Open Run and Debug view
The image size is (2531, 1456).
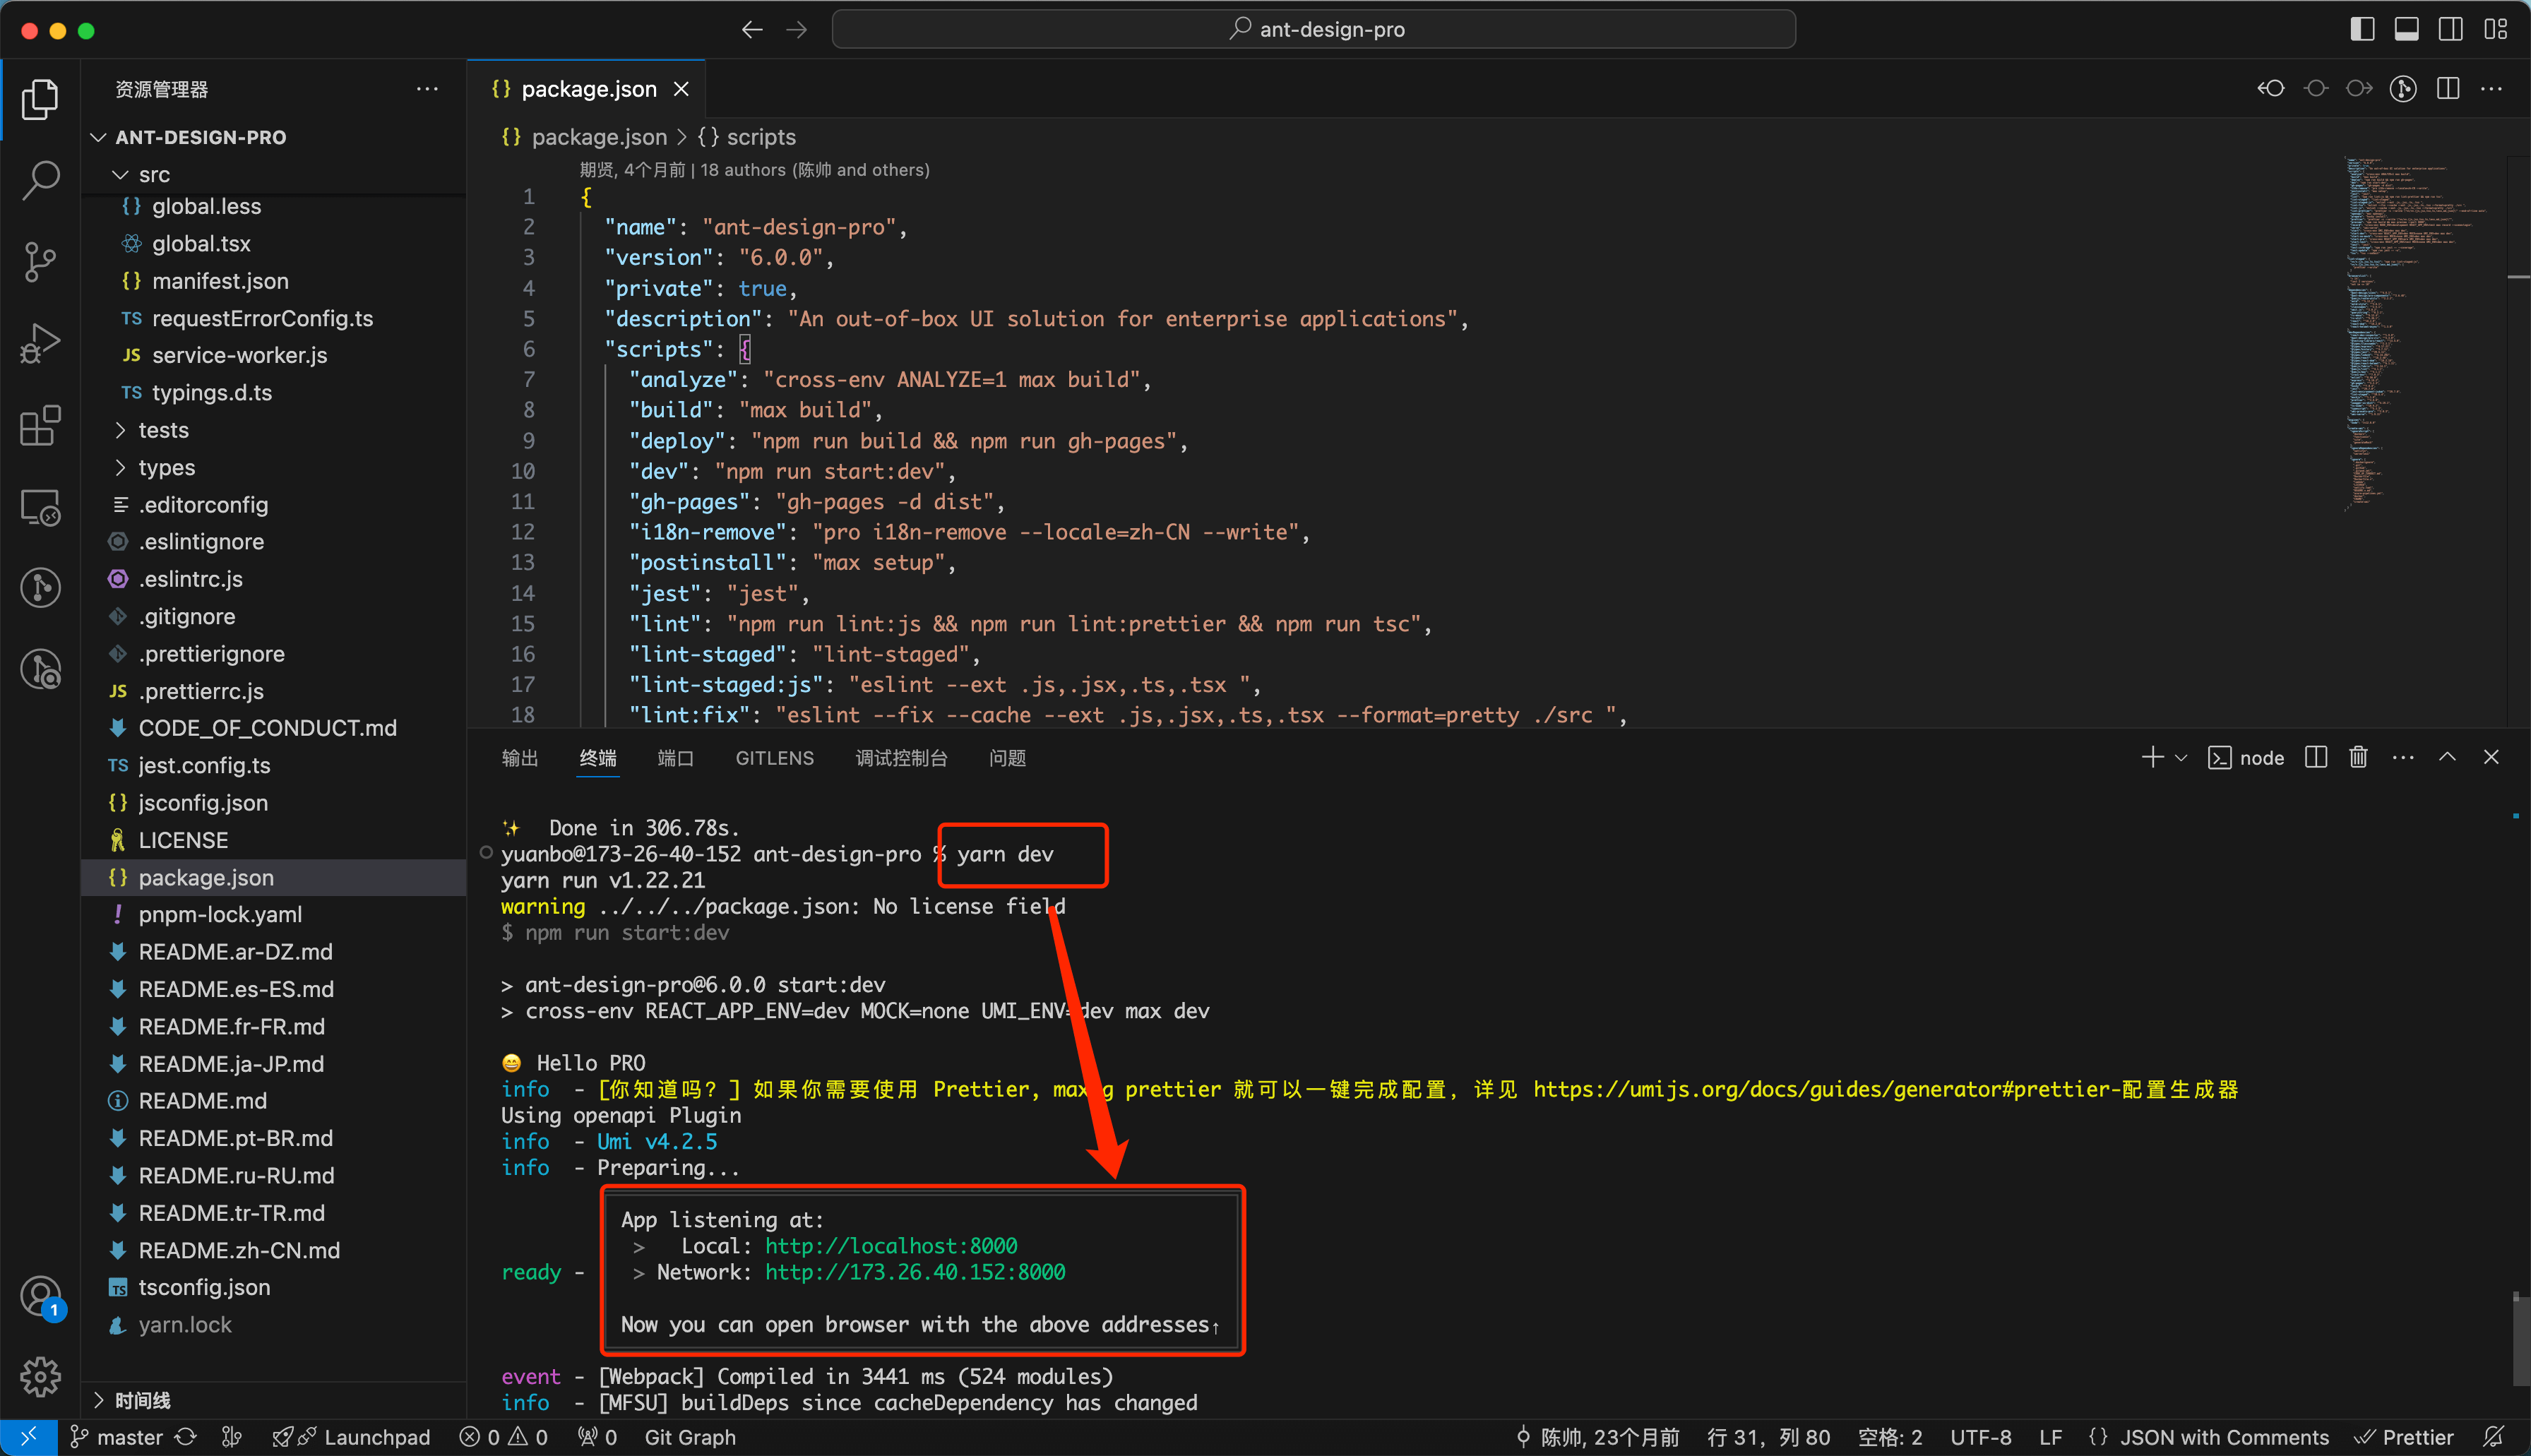tap(40, 344)
